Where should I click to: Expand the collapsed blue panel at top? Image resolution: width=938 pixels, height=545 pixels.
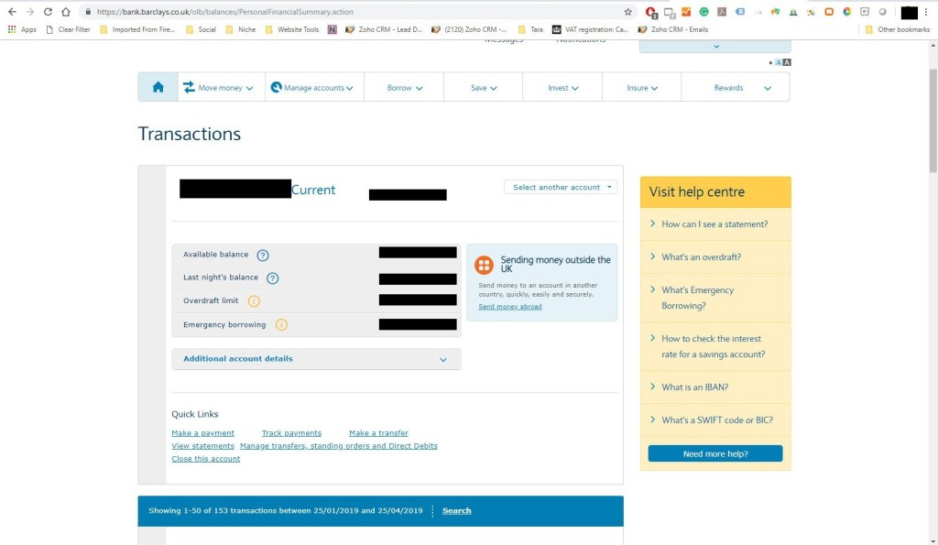pos(715,46)
